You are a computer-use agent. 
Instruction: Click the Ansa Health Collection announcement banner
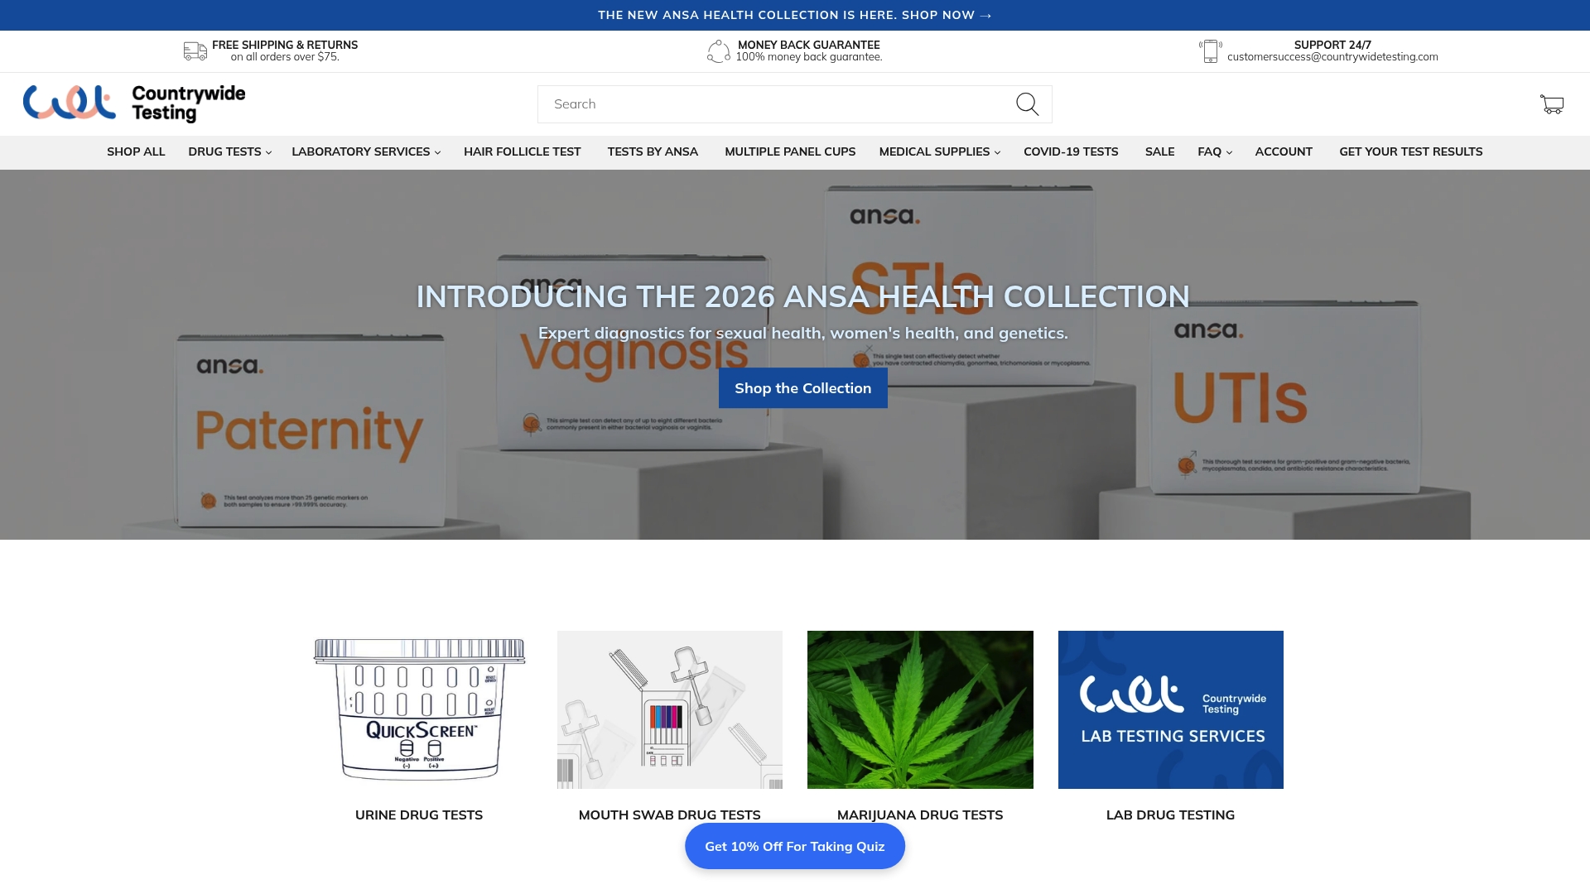click(795, 15)
